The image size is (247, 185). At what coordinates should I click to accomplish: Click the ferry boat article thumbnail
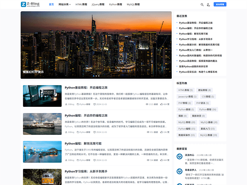(42, 124)
